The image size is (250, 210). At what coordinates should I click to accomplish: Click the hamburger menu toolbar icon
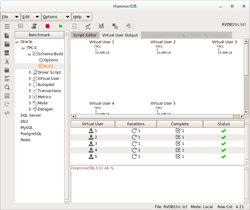point(7,26)
